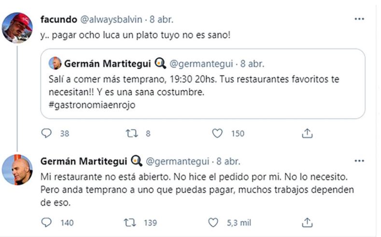Open more options on facundo's tweet
Image resolution: width=381 pixels, height=237 pixels.
(x=359, y=19)
